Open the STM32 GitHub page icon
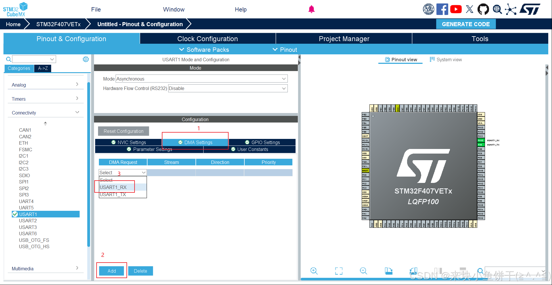This screenshot has width=552, height=285. pos(483,9)
